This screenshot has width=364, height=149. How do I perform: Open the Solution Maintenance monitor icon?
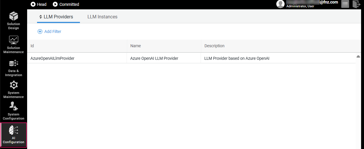coord(14,39)
